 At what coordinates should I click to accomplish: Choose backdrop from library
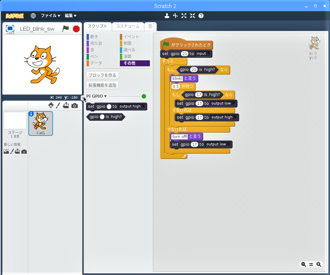(x=6, y=151)
